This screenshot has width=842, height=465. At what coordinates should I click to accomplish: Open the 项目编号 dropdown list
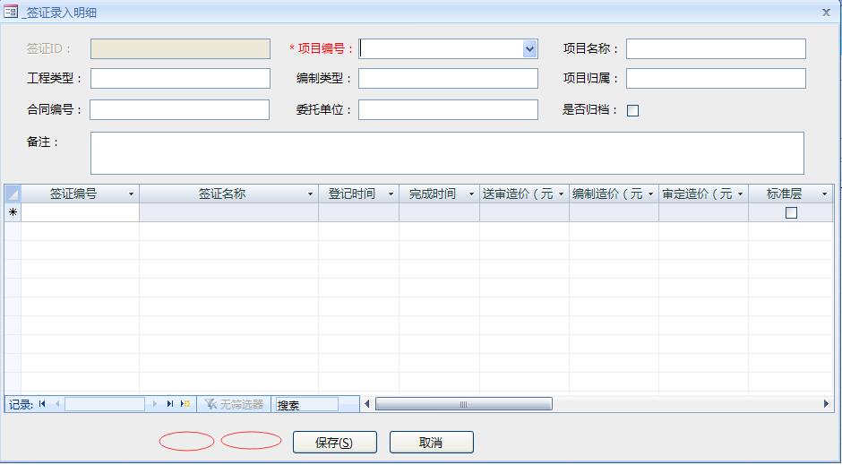pos(529,49)
